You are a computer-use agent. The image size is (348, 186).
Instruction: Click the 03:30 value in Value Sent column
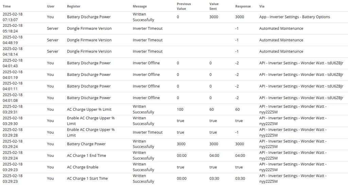tap(214, 179)
